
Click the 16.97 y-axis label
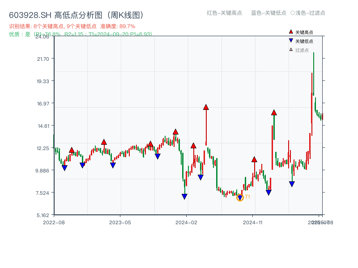pyautogui.click(x=43, y=104)
